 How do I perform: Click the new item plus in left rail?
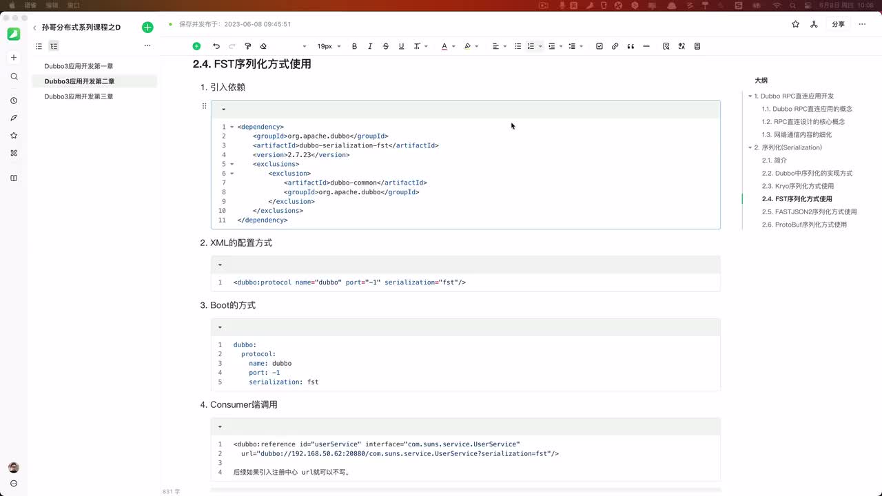(14, 58)
